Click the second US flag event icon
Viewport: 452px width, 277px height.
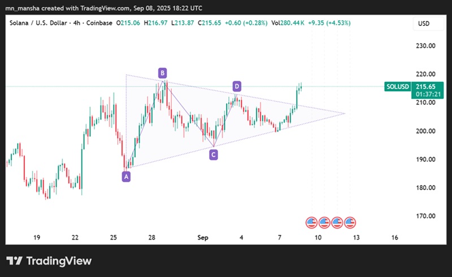tap(324, 222)
